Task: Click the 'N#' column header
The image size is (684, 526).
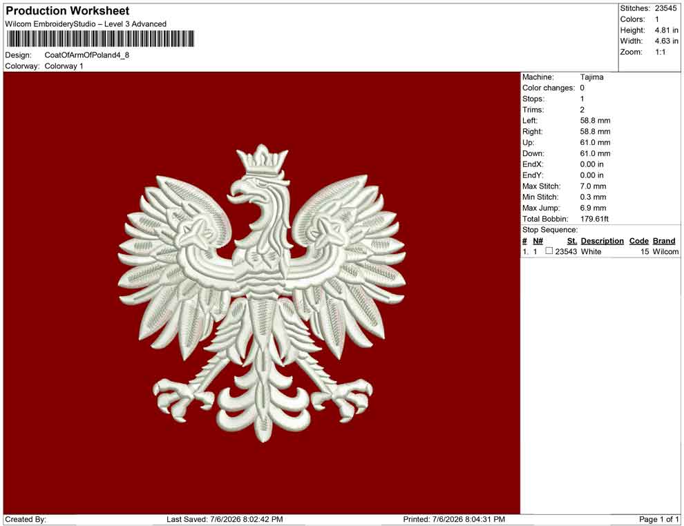Action: (x=538, y=241)
